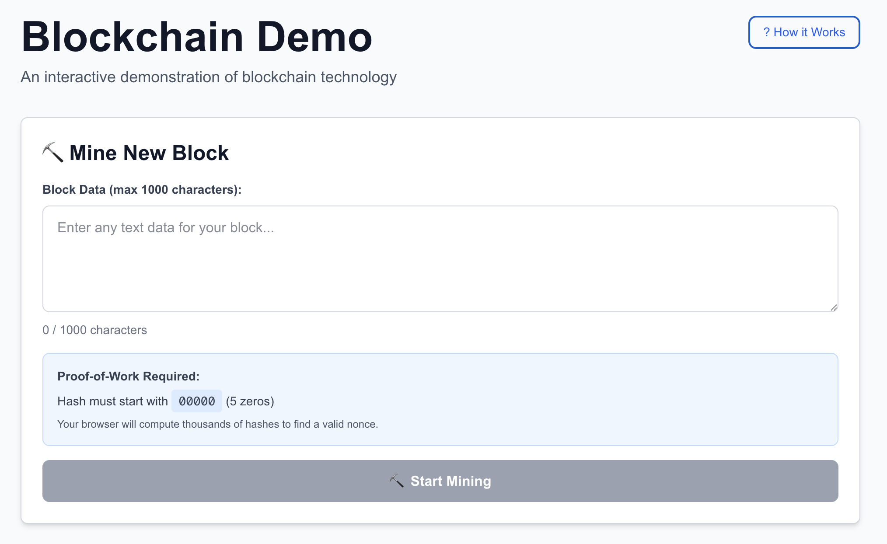887x544 pixels.
Task: Click the Proof-of-Work Required label
Action: coord(128,376)
